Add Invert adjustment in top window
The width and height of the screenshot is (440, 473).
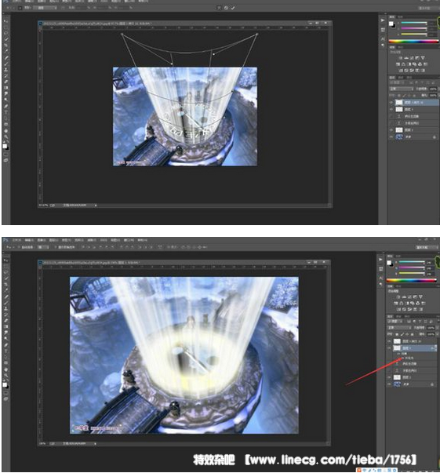pos(401,71)
